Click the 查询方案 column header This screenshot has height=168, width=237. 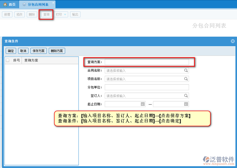tap(31, 60)
